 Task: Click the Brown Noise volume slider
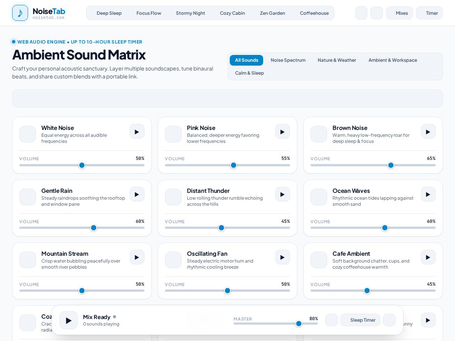click(373, 165)
